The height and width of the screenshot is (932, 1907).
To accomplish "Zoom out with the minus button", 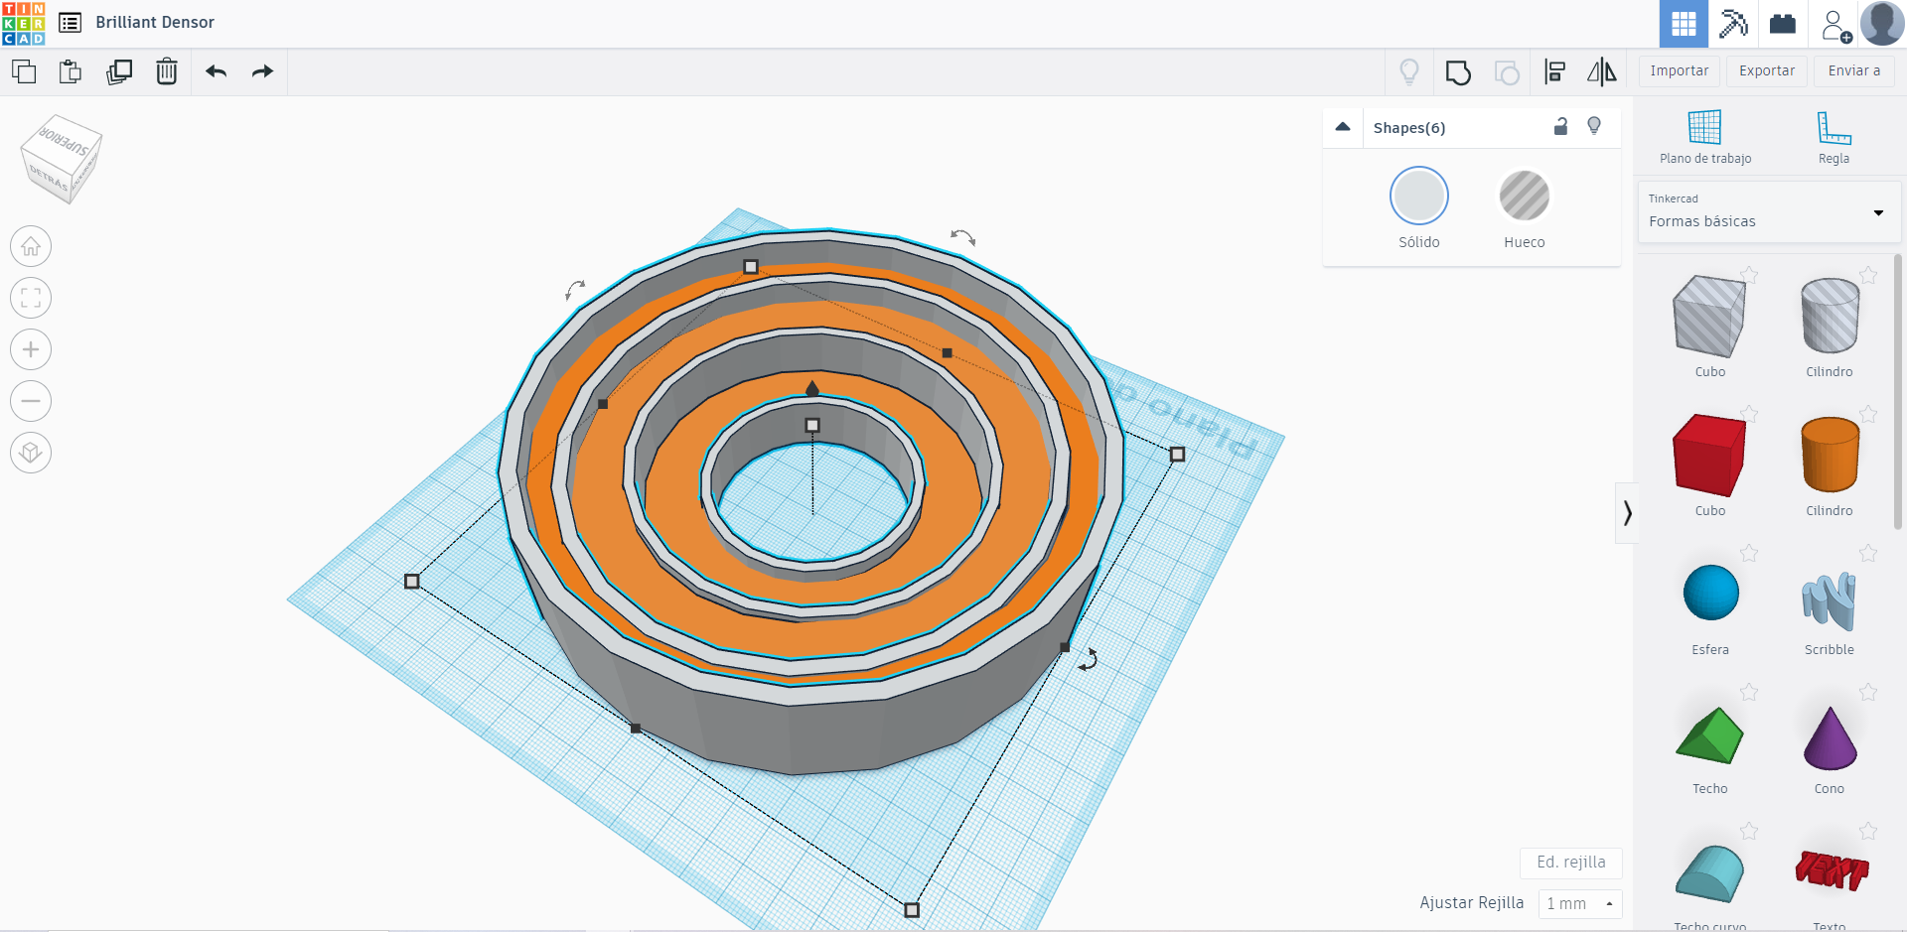I will click(x=31, y=401).
